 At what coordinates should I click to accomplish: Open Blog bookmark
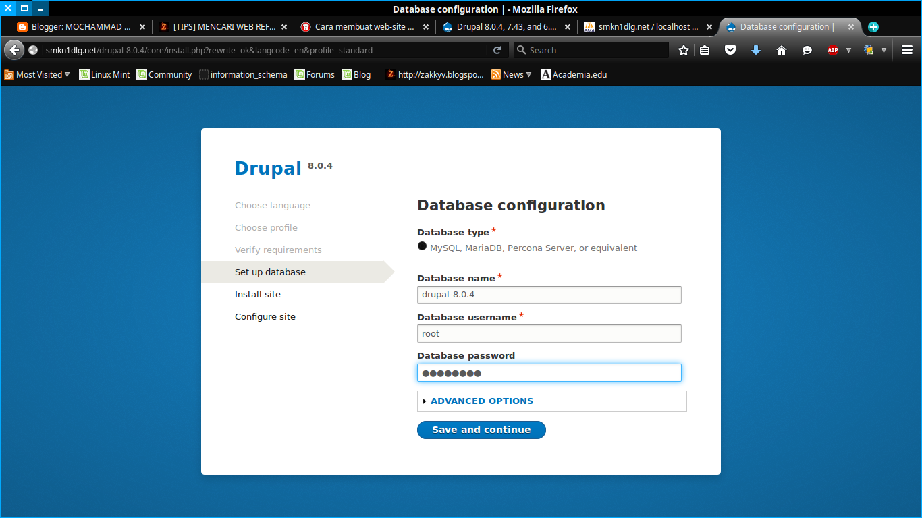click(x=356, y=74)
